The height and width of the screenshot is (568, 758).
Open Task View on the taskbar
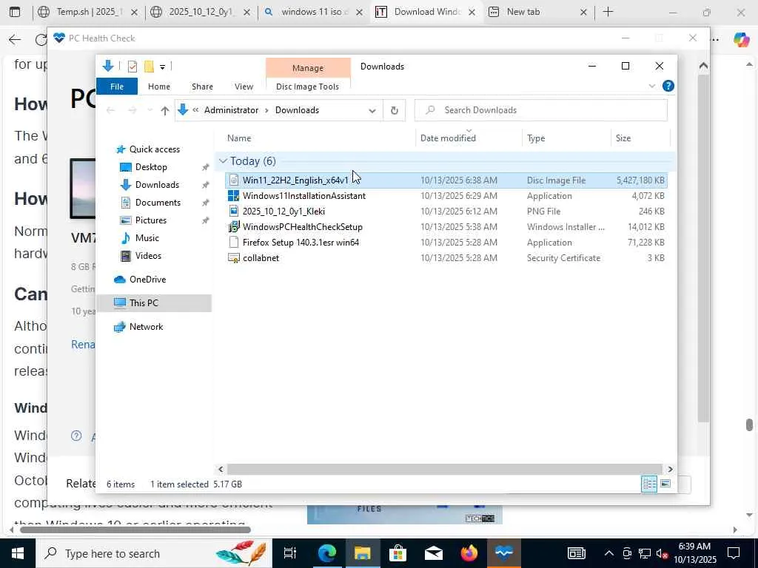(290, 553)
